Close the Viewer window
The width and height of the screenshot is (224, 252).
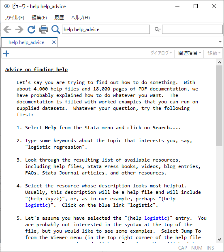click(x=214, y=6)
